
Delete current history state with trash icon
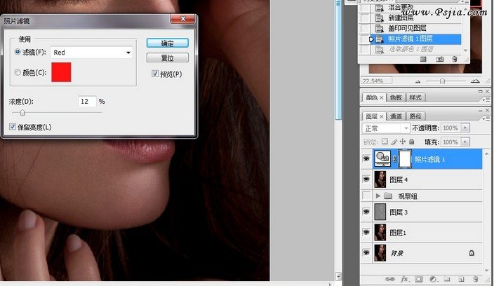click(x=454, y=60)
